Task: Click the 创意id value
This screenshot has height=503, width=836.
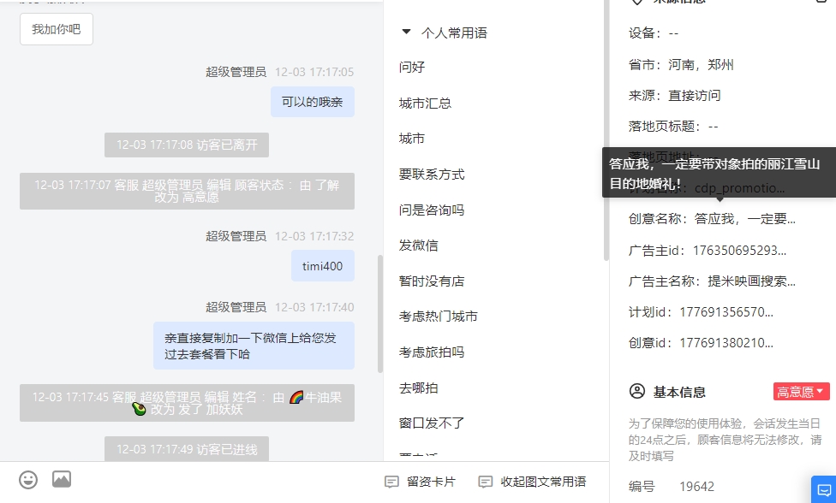Action: pos(726,343)
